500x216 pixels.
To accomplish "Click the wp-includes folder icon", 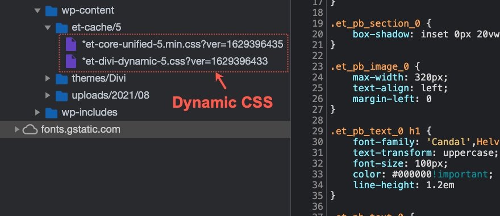I will [51, 112].
